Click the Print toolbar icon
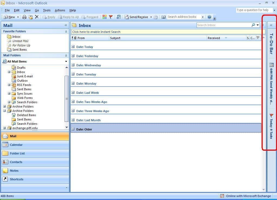 (x=24, y=17)
